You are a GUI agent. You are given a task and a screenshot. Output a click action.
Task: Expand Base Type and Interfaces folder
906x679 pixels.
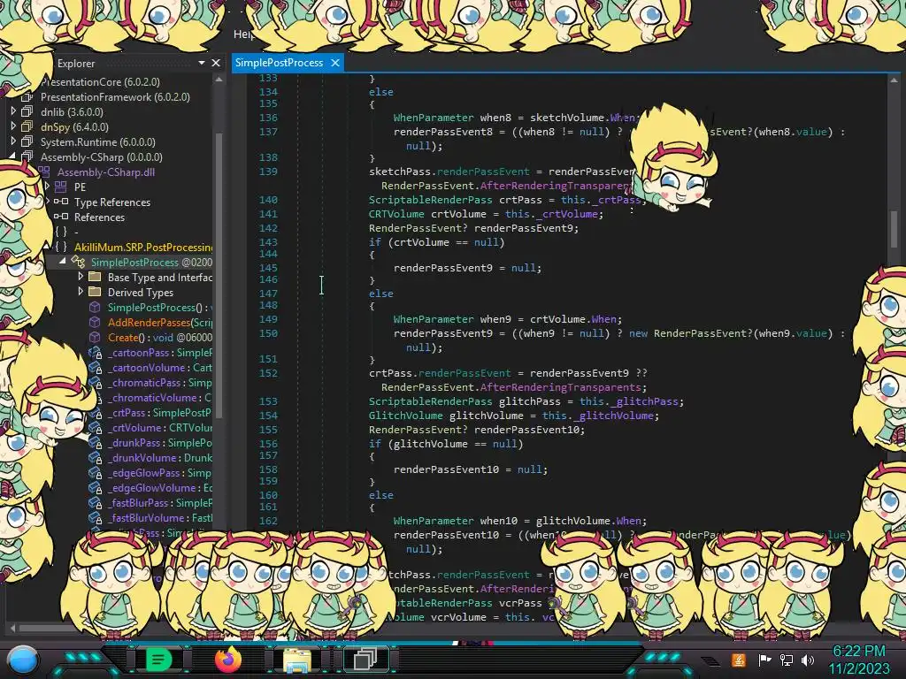[81, 277]
